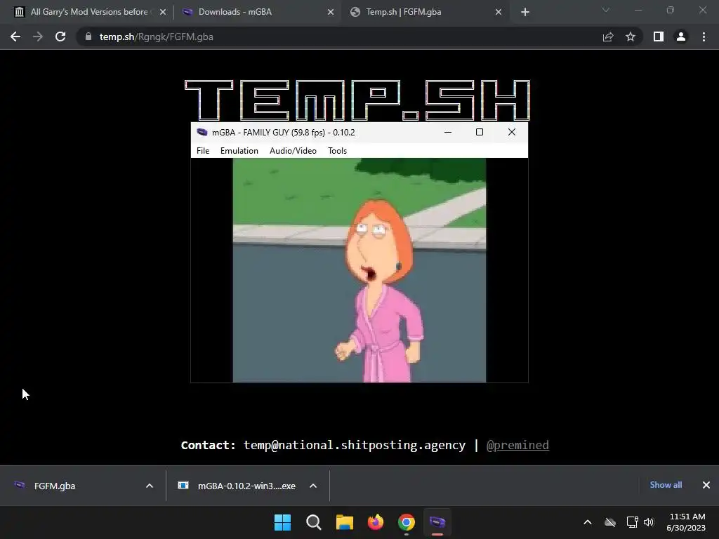Share this page icon in address bar
719x539 pixels.
(608, 36)
